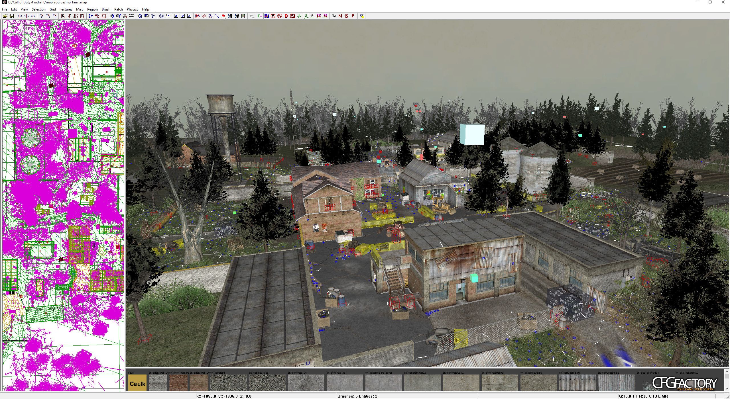Open the Region menu
The image size is (730, 399).
pos(92,9)
